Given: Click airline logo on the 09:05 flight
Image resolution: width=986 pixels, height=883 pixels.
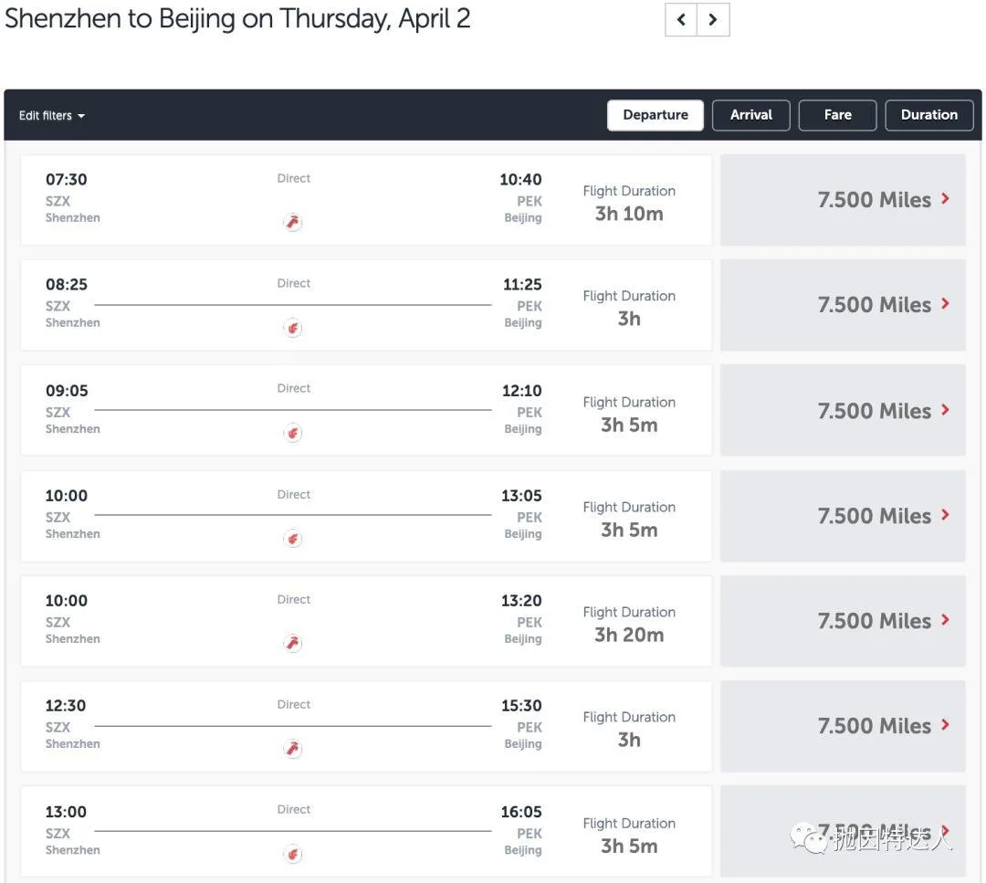Looking at the screenshot, I should click(x=293, y=433).
